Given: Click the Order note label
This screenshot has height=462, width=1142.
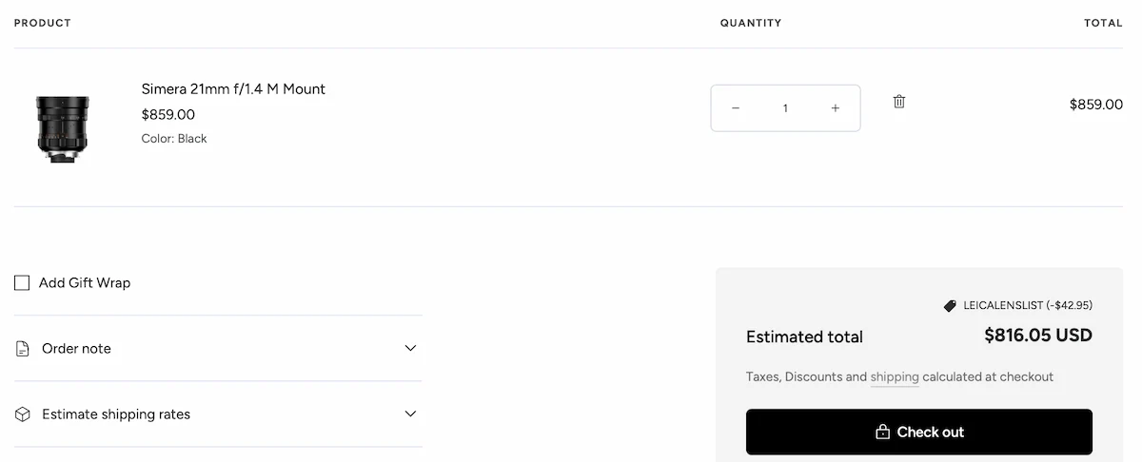Looking at the screenshot, I should click(76, 349).
